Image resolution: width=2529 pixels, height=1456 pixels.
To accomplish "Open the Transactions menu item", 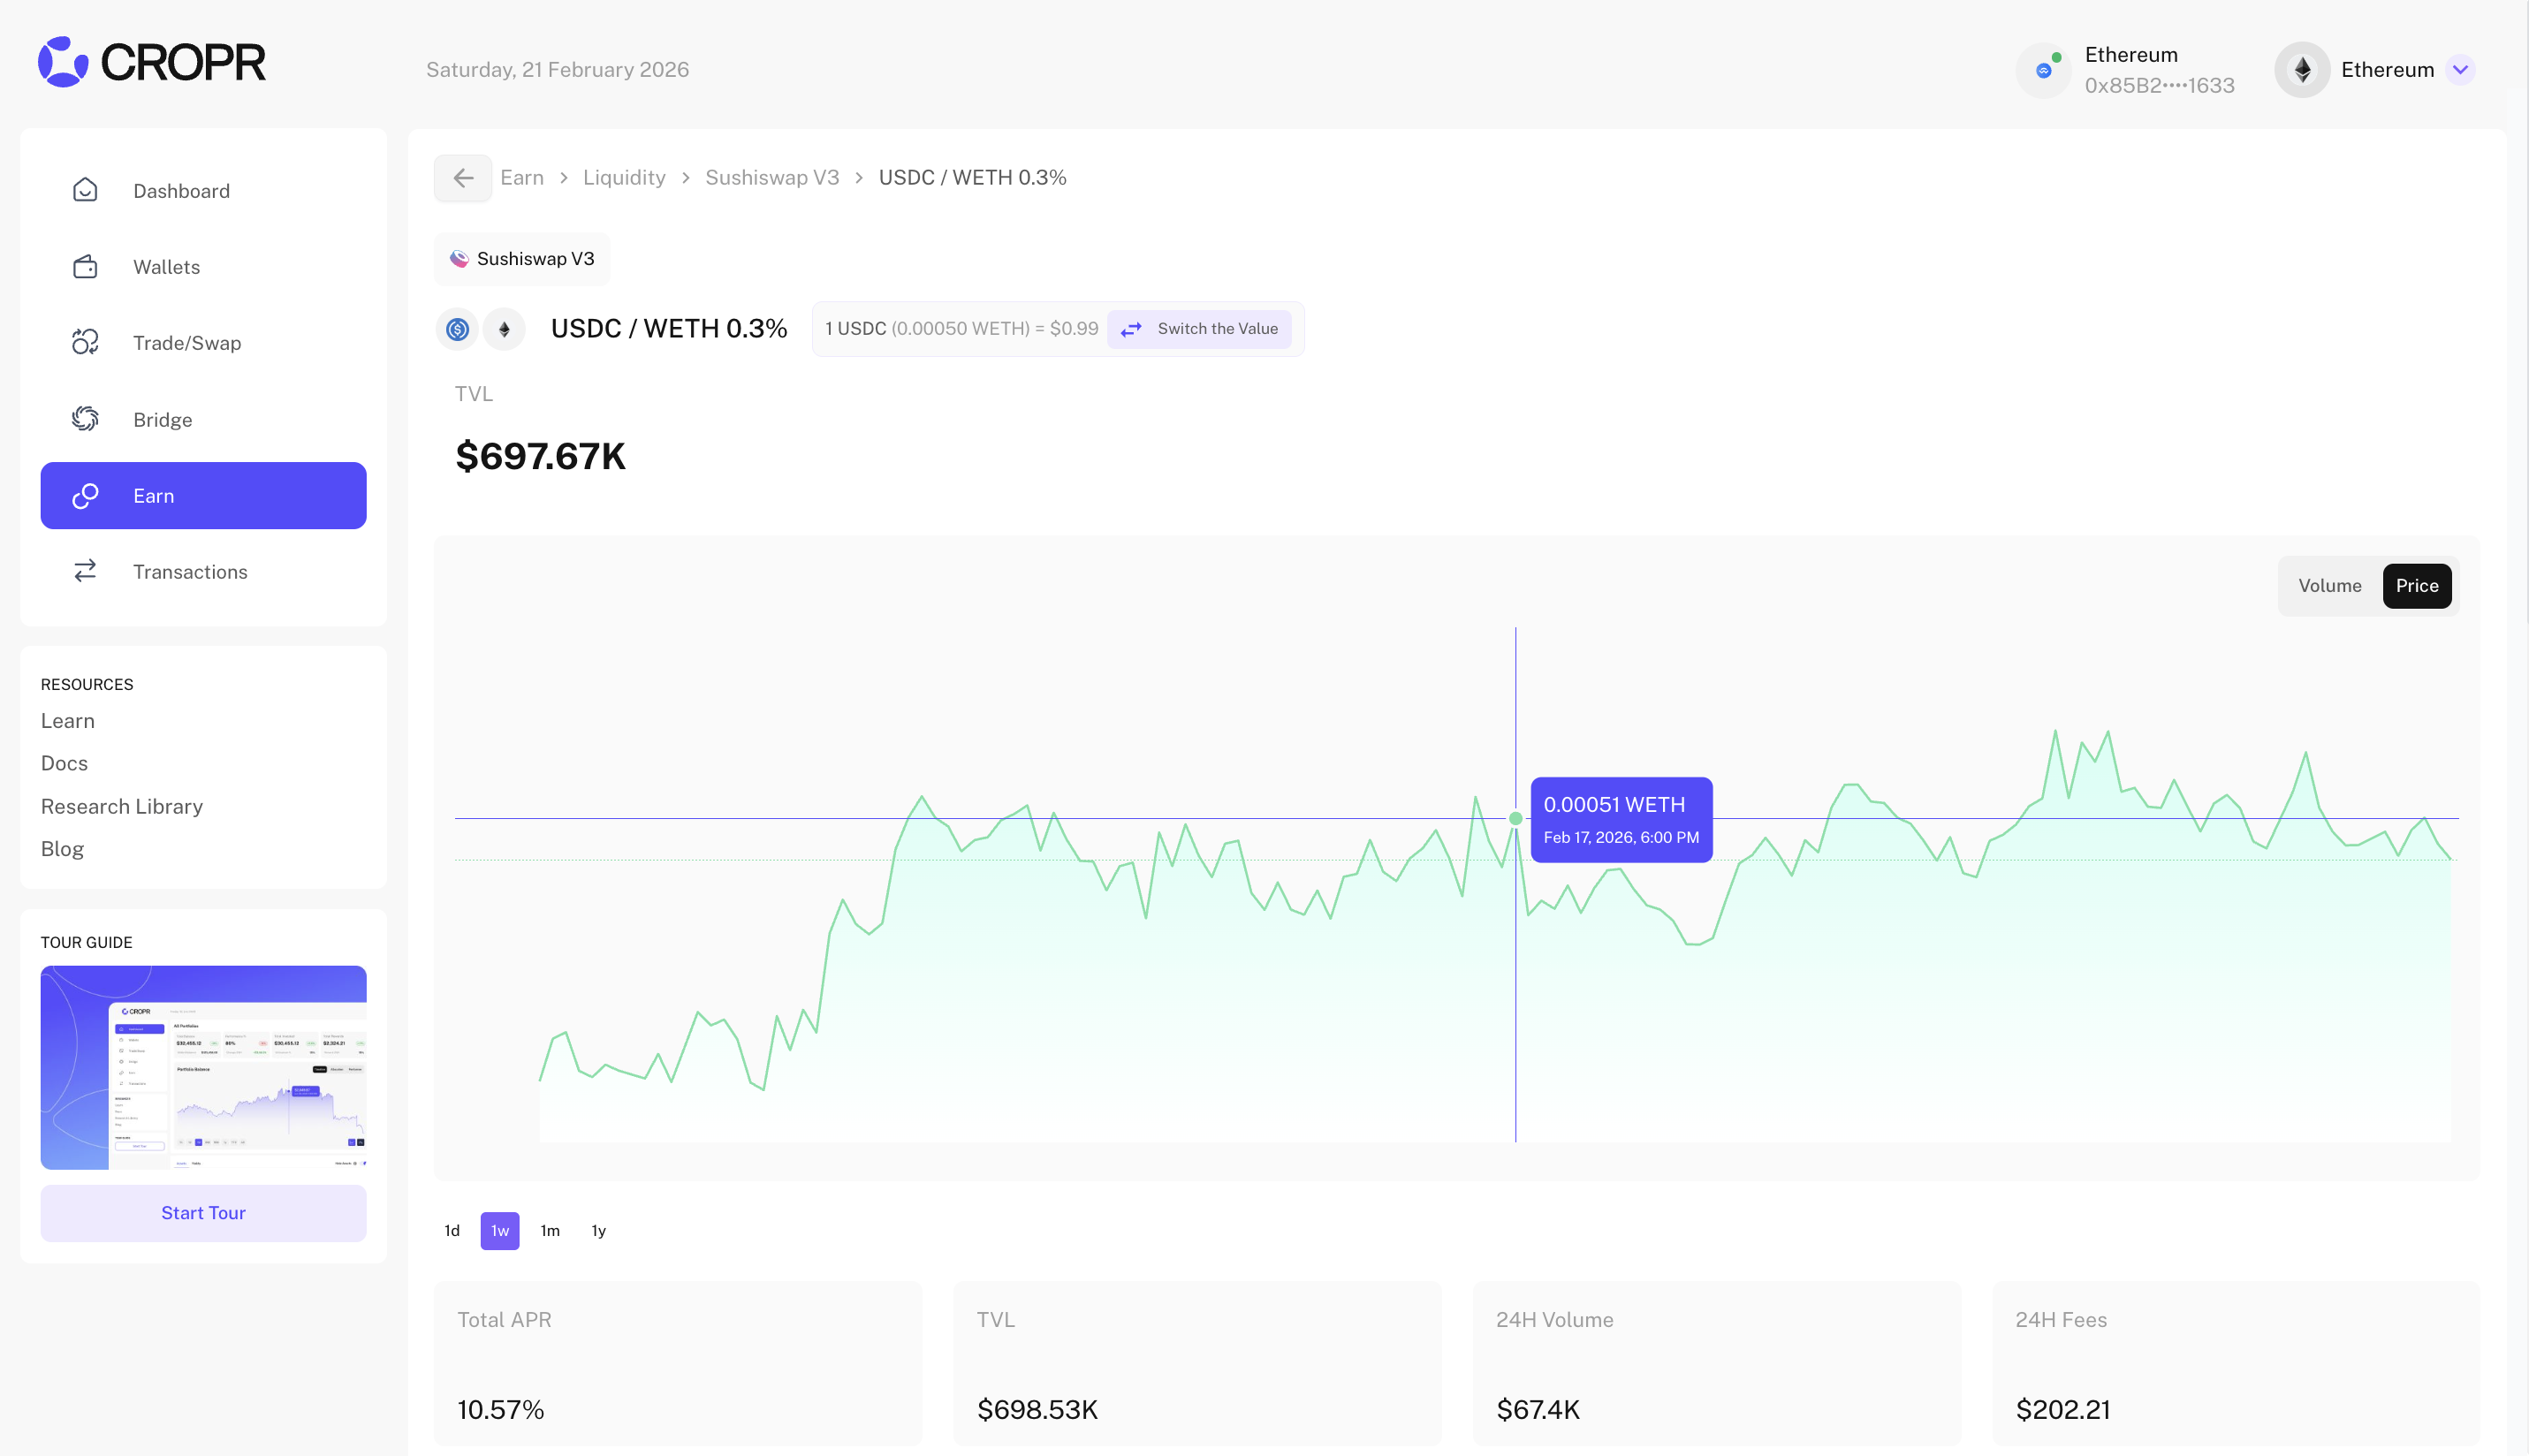I will point(204,571).
